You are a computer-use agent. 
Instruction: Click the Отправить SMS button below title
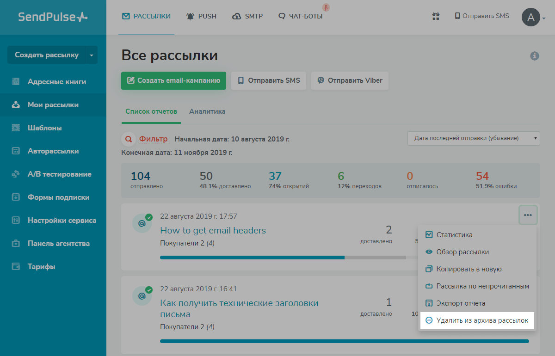(269, 80)
